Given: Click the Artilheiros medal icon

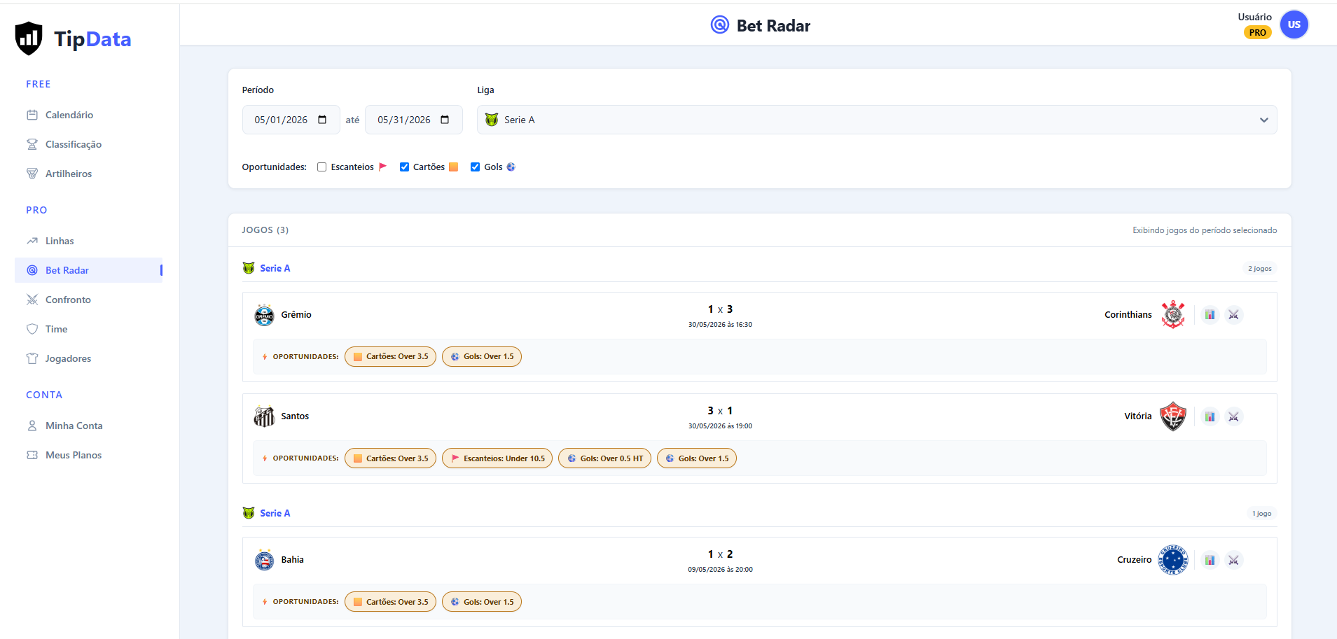Looking at the screenshot, I should tap(32, 174).
